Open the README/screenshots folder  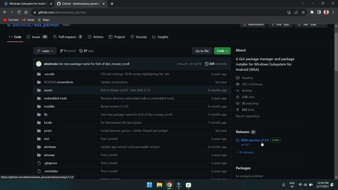point(59,82)
